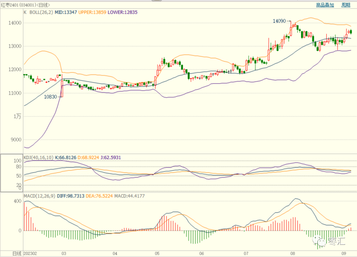The width and height of the screenshot is (357, 257).
Task: Click the 202302 date axis label
Action: point(30,254)
